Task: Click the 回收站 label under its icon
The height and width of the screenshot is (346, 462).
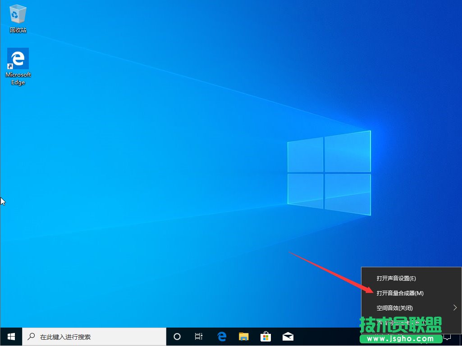Action: [18, 30]
